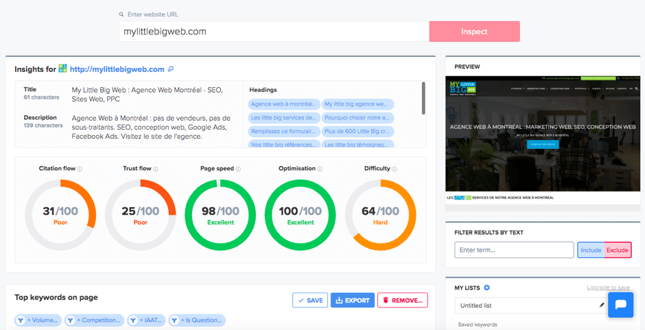Click the Trust flow 25/100 gauge
This screenshot has height=330, width=645.
click(x=140, y=214)
